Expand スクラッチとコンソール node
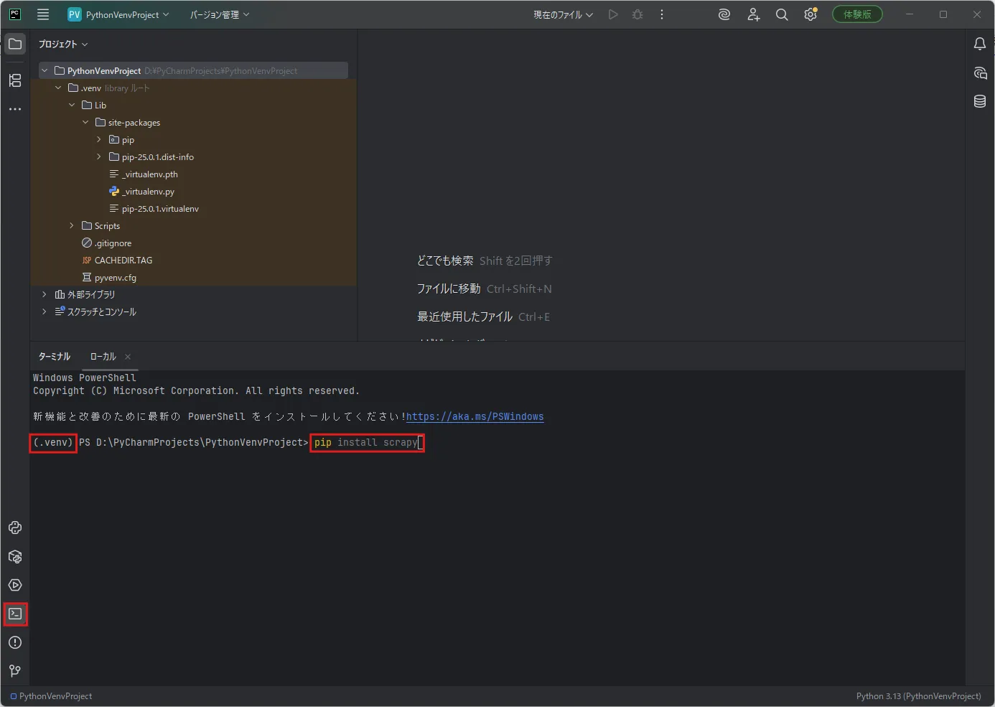The height and width of the screenshot is (707, 995). [45, 312]
